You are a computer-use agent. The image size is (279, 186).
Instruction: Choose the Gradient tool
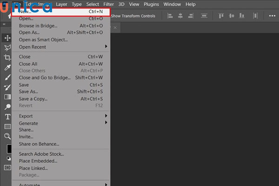pyautogui.click(x=7, y=97)
